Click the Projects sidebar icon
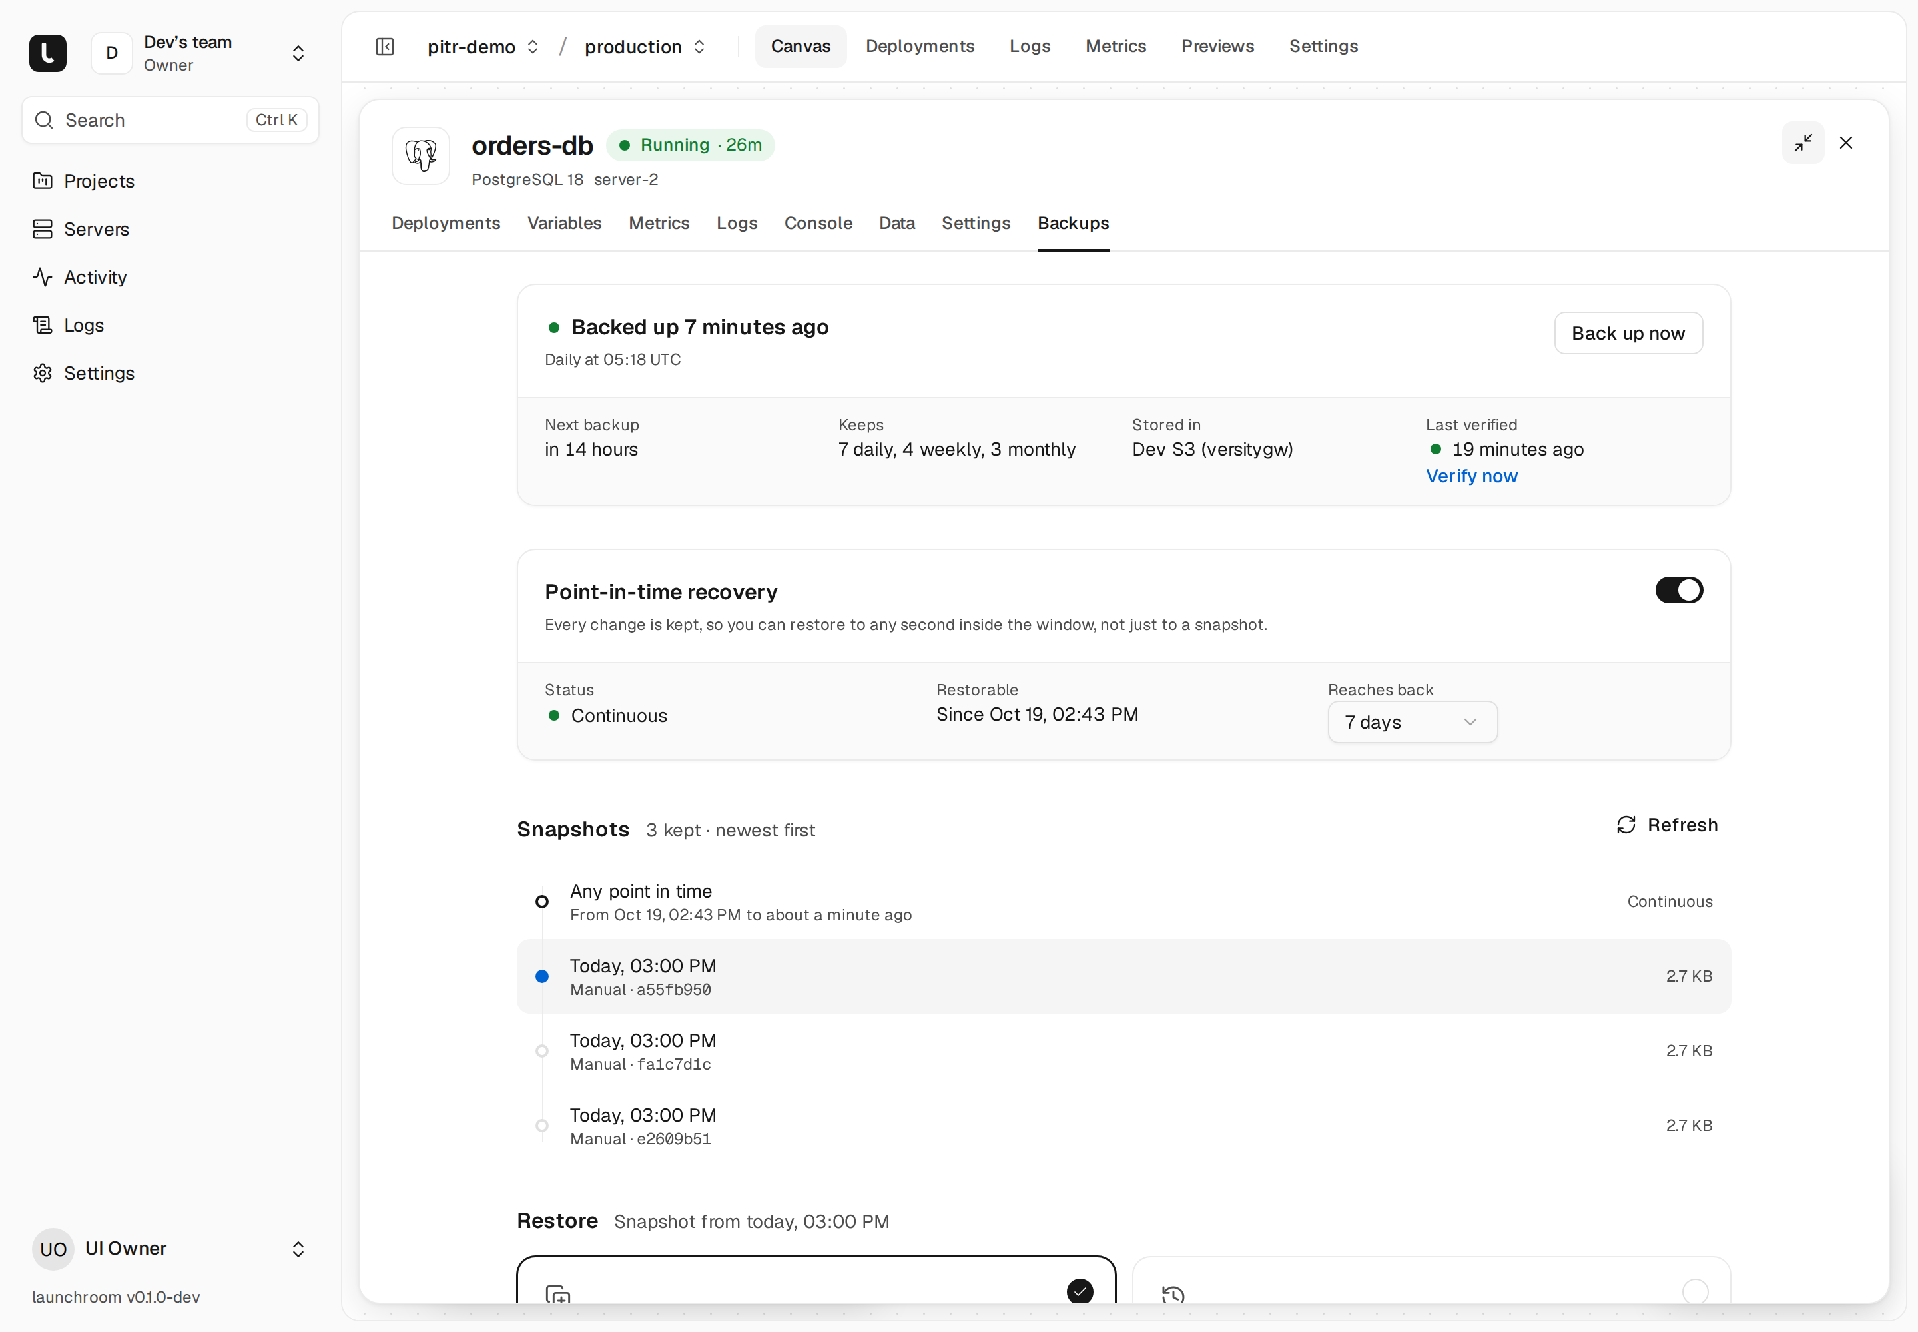Viewport: 1918px width, 1332px height. (43, 181)
